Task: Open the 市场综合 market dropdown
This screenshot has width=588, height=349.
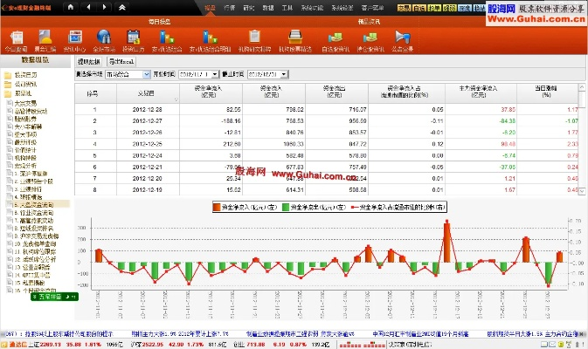Action: point(146,76)
